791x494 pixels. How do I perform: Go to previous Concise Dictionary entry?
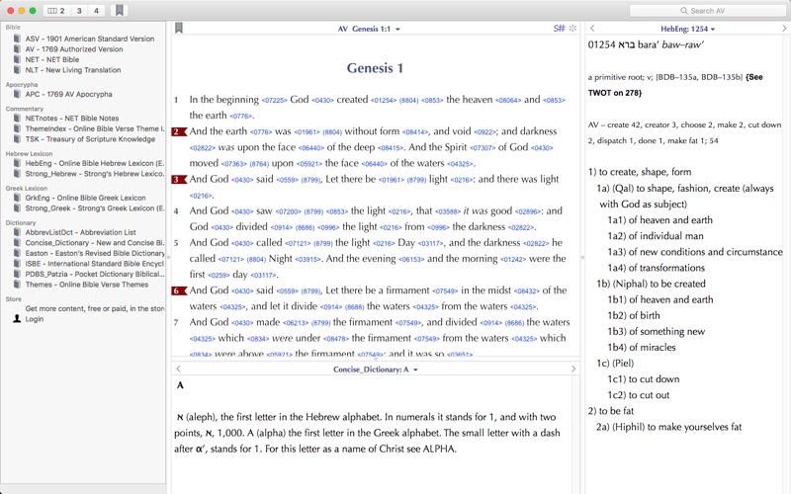click(178, 370)
